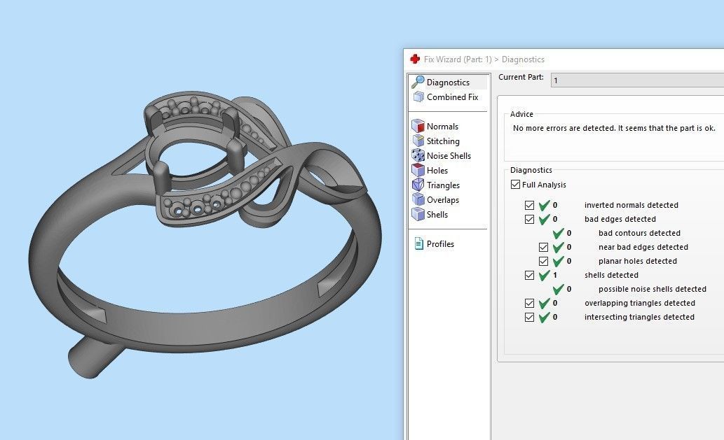Uncheck the inverted normals detected checkbox

pyautogui.click(x=529, y=205)
